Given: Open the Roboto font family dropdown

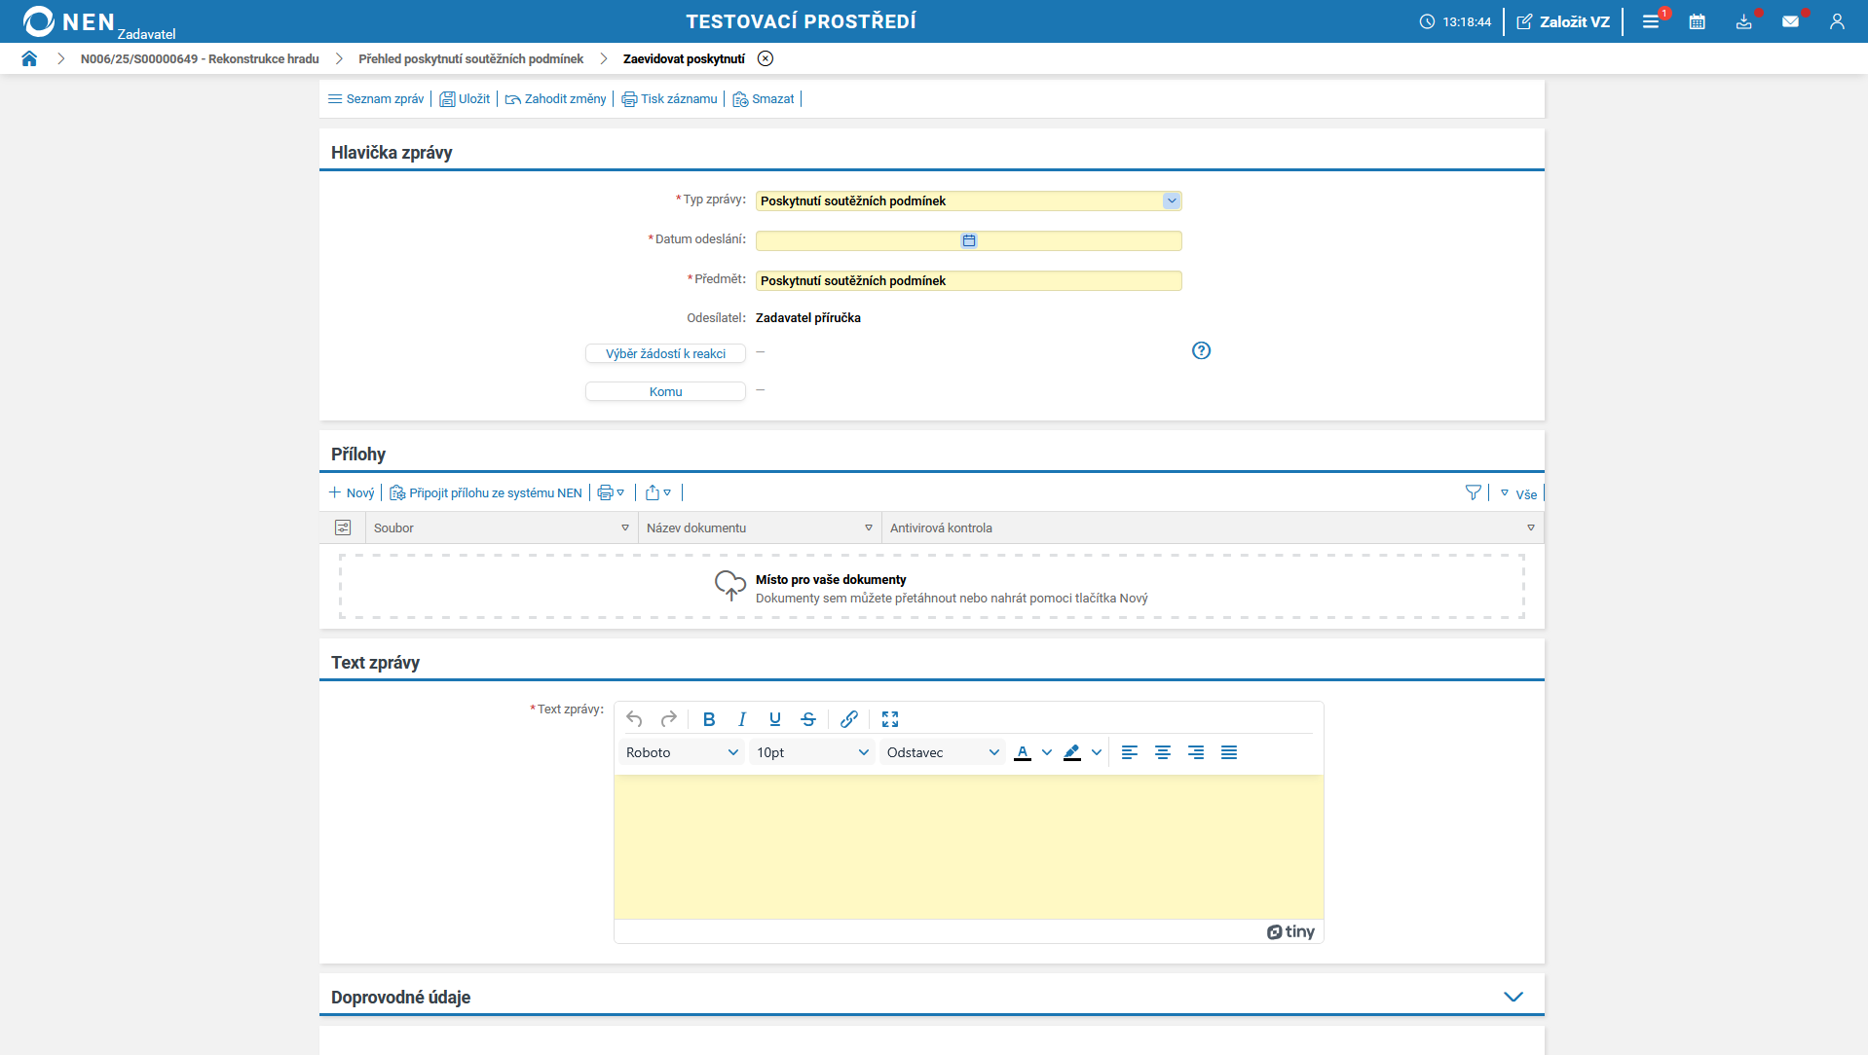Looking at the screenshot, I should (681, 752).
